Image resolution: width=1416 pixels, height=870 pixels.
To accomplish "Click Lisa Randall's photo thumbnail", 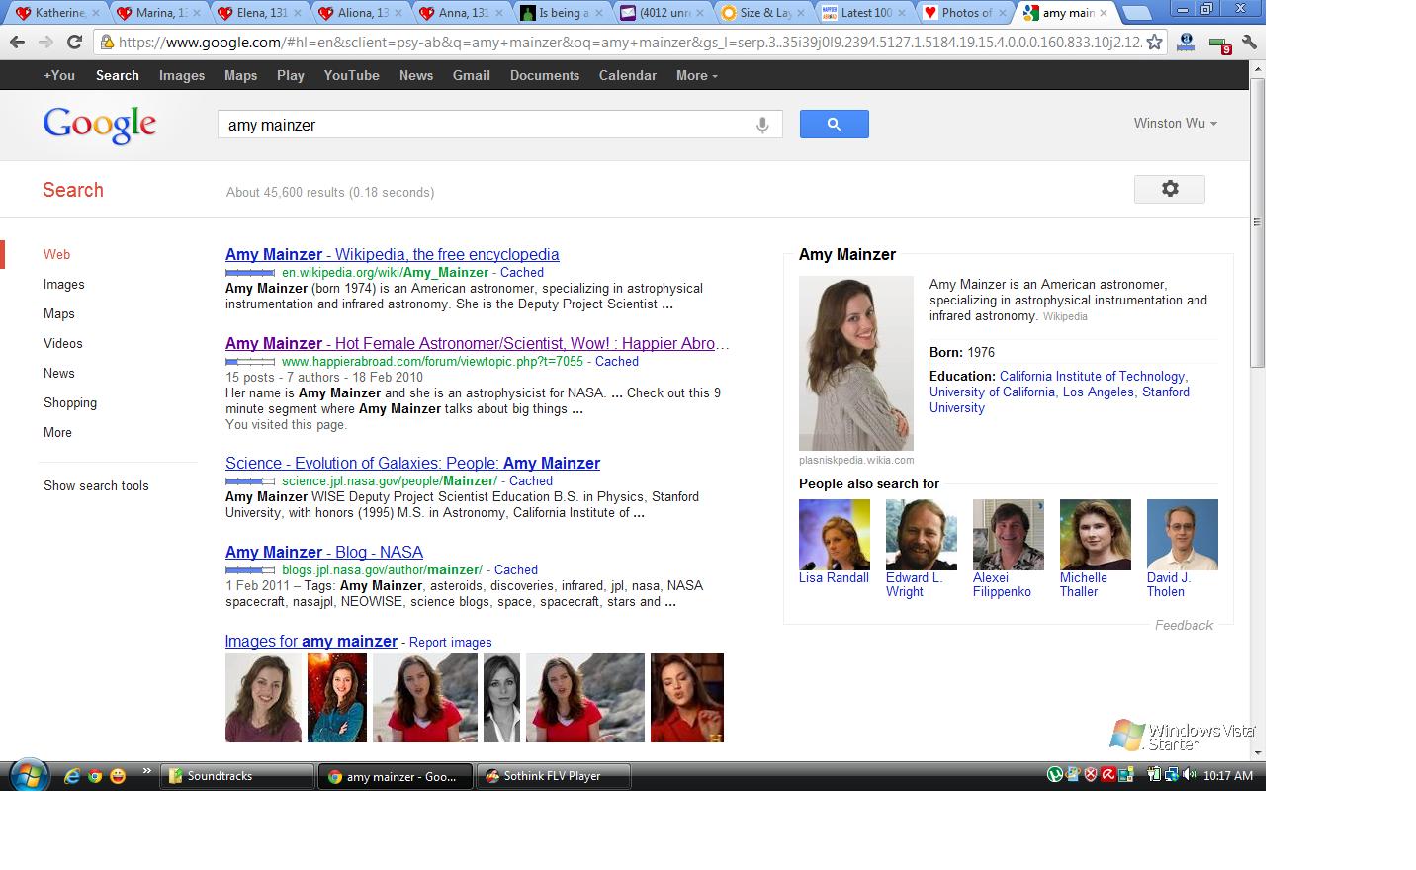I will [x=835, y=535].
